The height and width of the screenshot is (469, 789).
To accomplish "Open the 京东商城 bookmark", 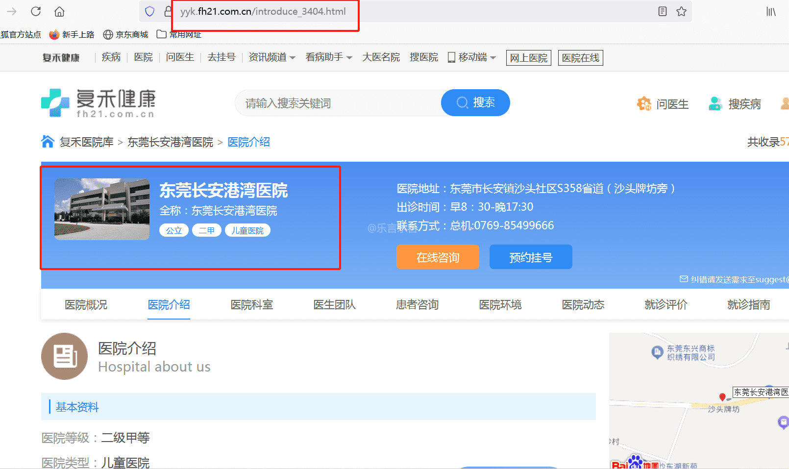I will pos(126,34).
